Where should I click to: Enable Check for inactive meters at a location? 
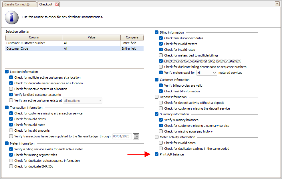click(11, 89)
